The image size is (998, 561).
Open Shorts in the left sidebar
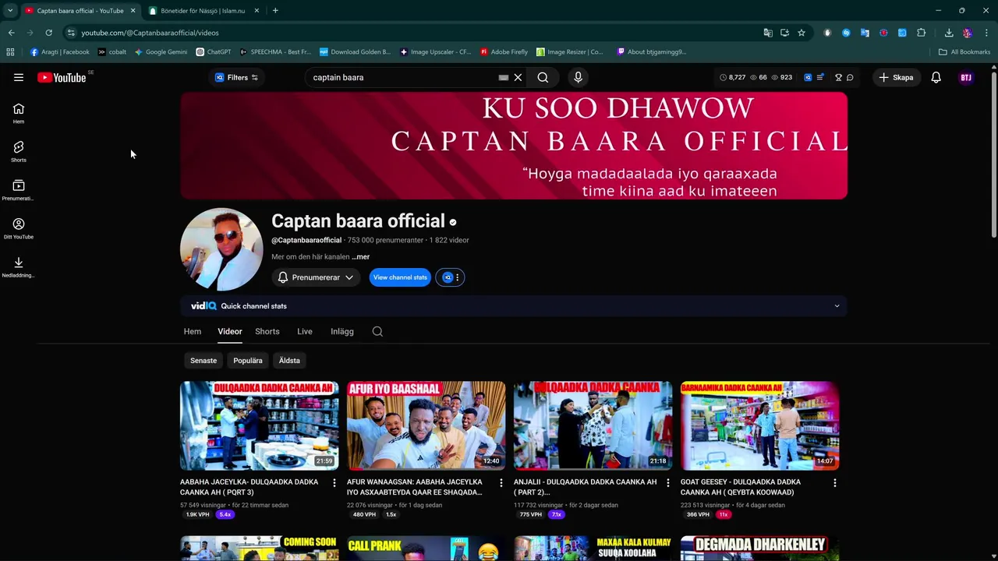pyautogui.click(x=19, y=152)
